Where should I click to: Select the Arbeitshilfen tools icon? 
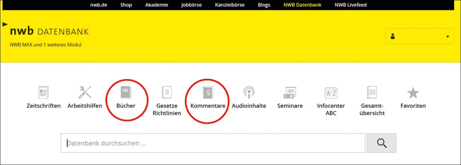coord(85,93)
